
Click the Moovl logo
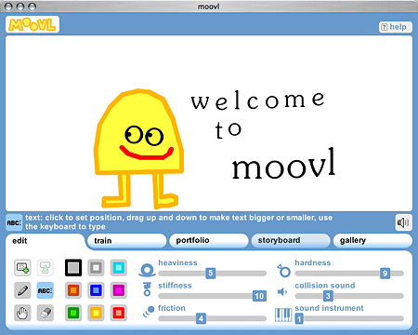click(33, 24)
